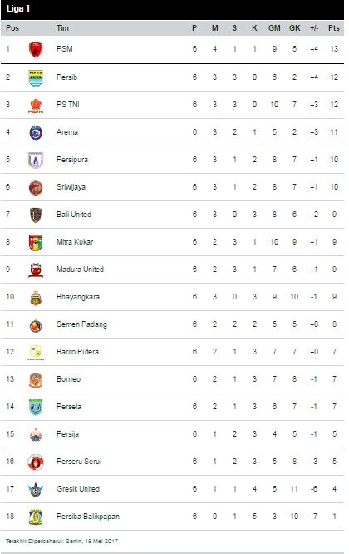
Task: Click the GM column header
Action: click(274, 28)
